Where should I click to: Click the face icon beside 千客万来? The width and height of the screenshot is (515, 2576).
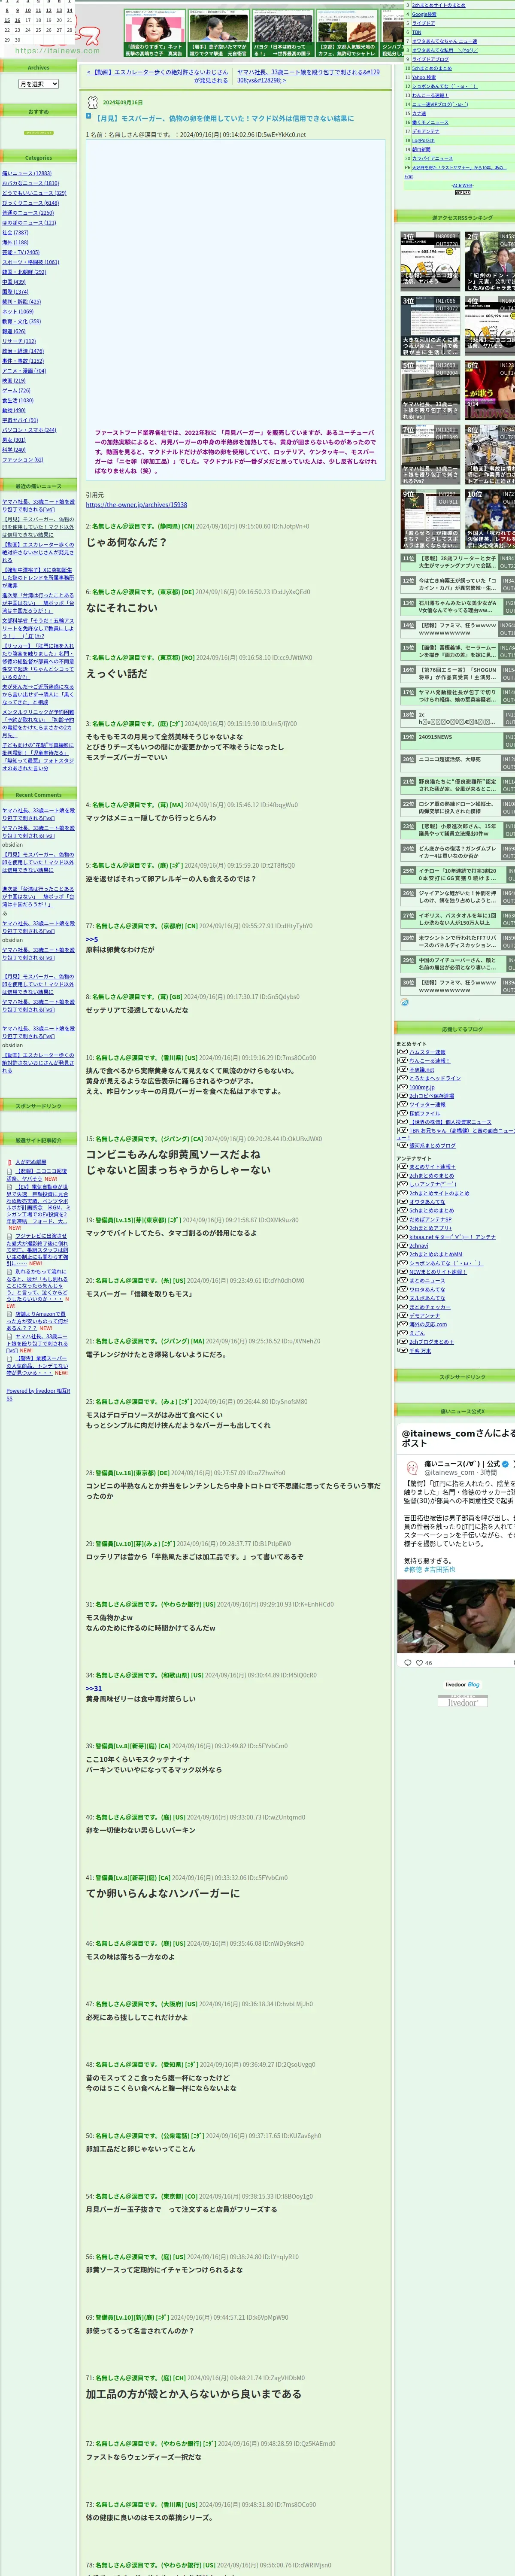[x=402, y=1350]
